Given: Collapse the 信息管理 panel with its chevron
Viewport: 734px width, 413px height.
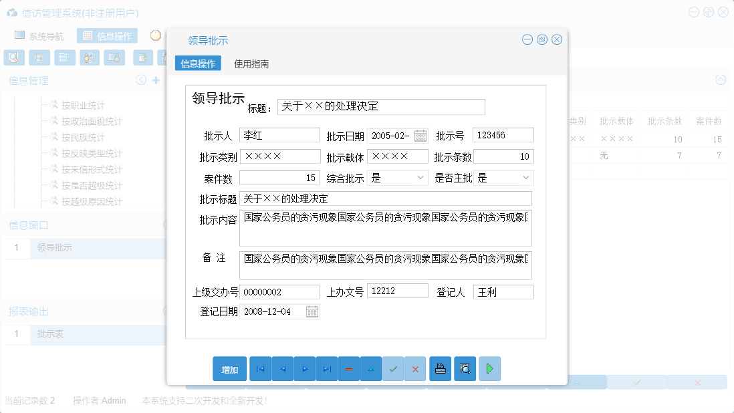Looking at the screenshot, I should [140, 80].
